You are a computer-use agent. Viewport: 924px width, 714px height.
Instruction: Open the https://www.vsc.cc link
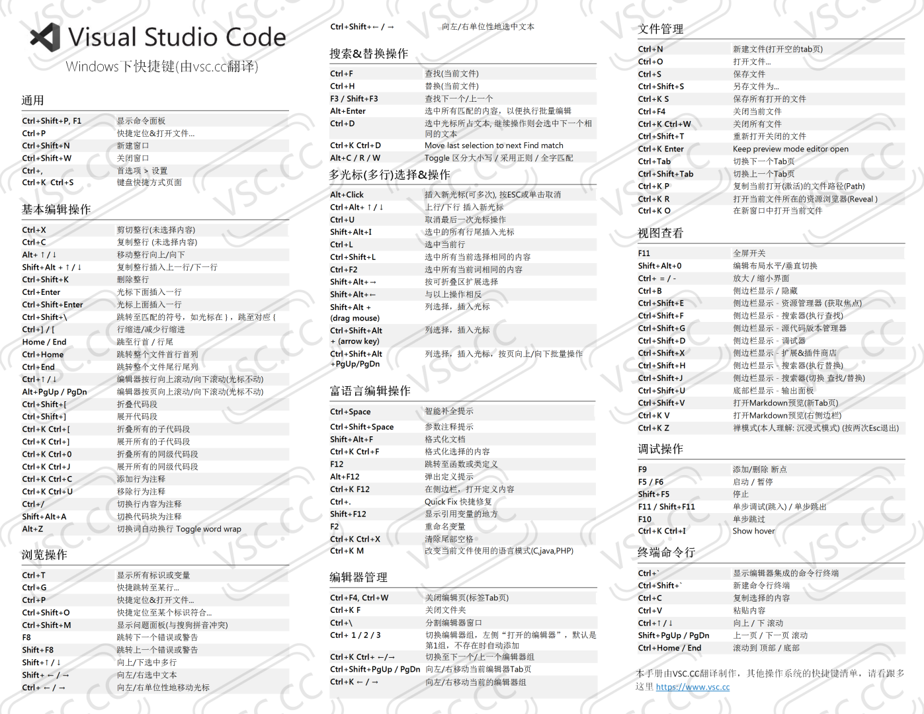(x=693, y=687)
